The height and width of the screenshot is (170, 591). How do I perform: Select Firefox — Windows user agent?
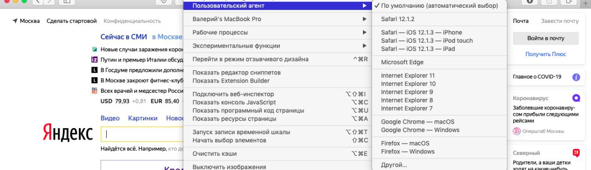(439, 152)
